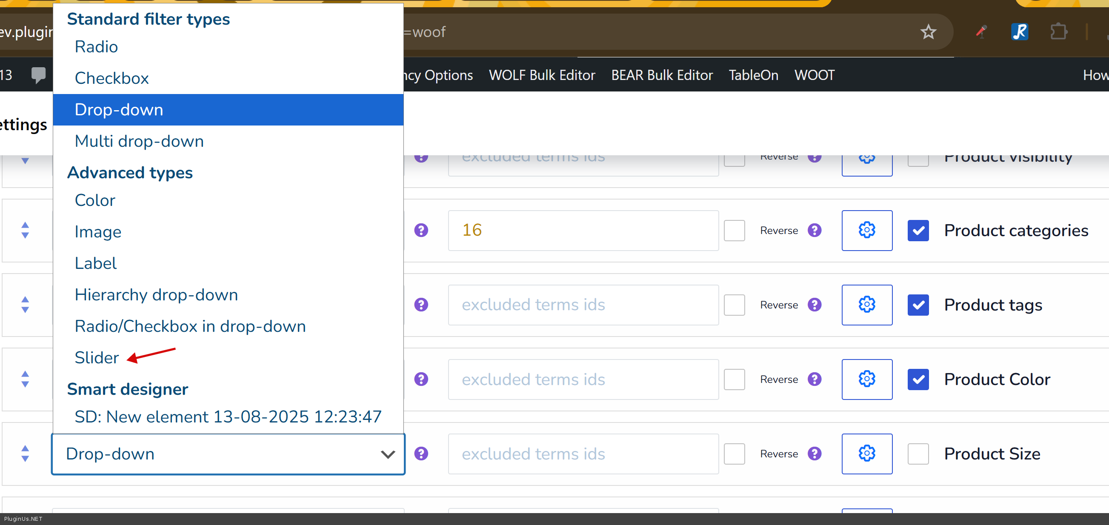Enable the Product Size checkbox
Viewport: 1109px width, 525px height.
[x=918, y=454]
